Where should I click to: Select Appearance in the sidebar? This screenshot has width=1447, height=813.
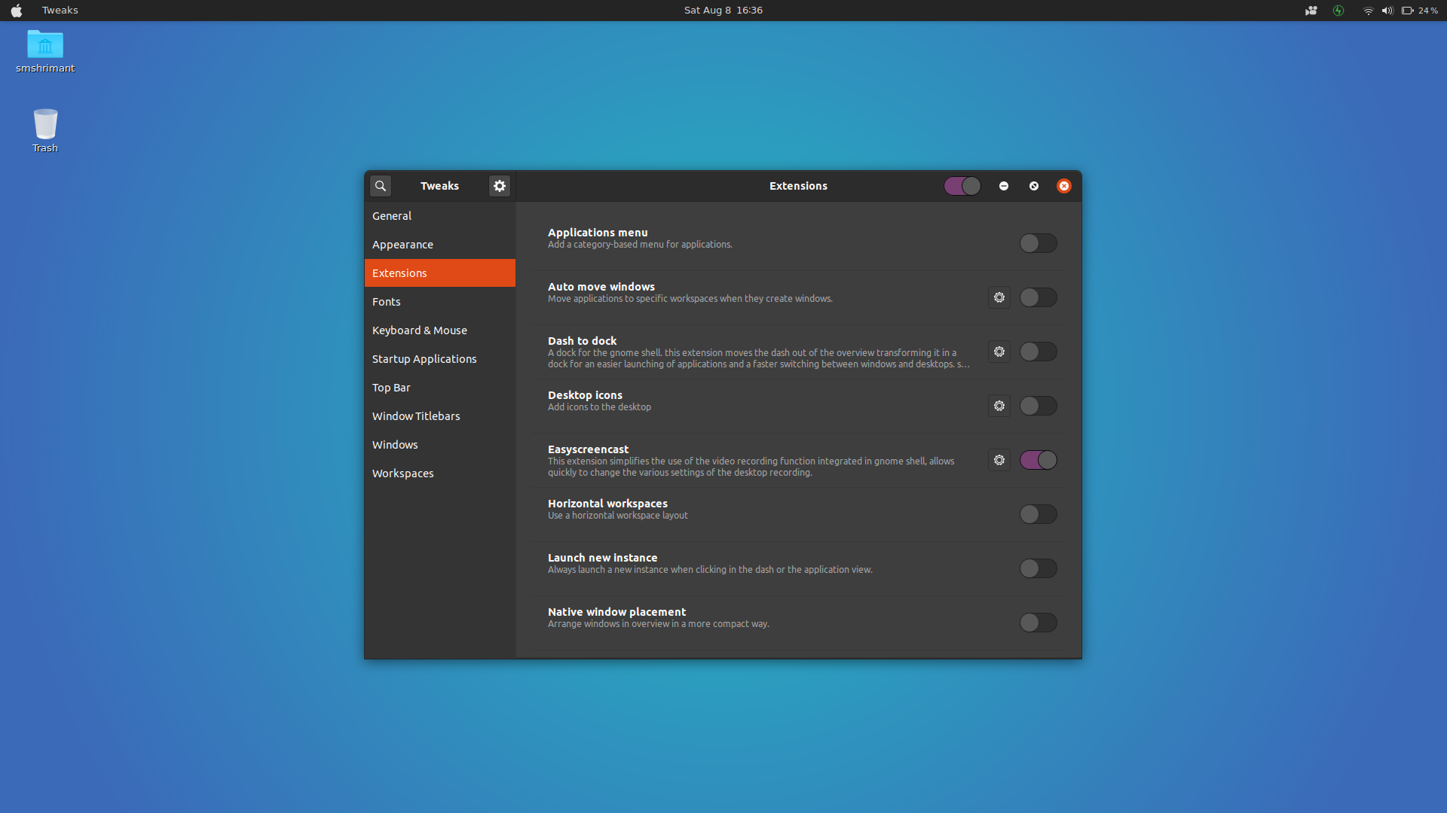[440, 245]
